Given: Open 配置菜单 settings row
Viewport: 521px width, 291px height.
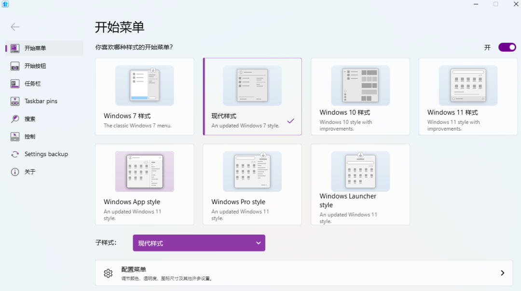Looking at the screenshot, I should [x=304, y=273].
